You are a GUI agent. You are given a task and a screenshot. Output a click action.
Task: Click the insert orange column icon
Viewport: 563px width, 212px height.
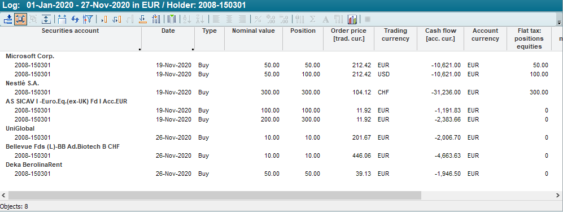point(104,19)
